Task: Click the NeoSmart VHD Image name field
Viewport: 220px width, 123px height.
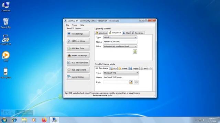Action: click(121, 77)
